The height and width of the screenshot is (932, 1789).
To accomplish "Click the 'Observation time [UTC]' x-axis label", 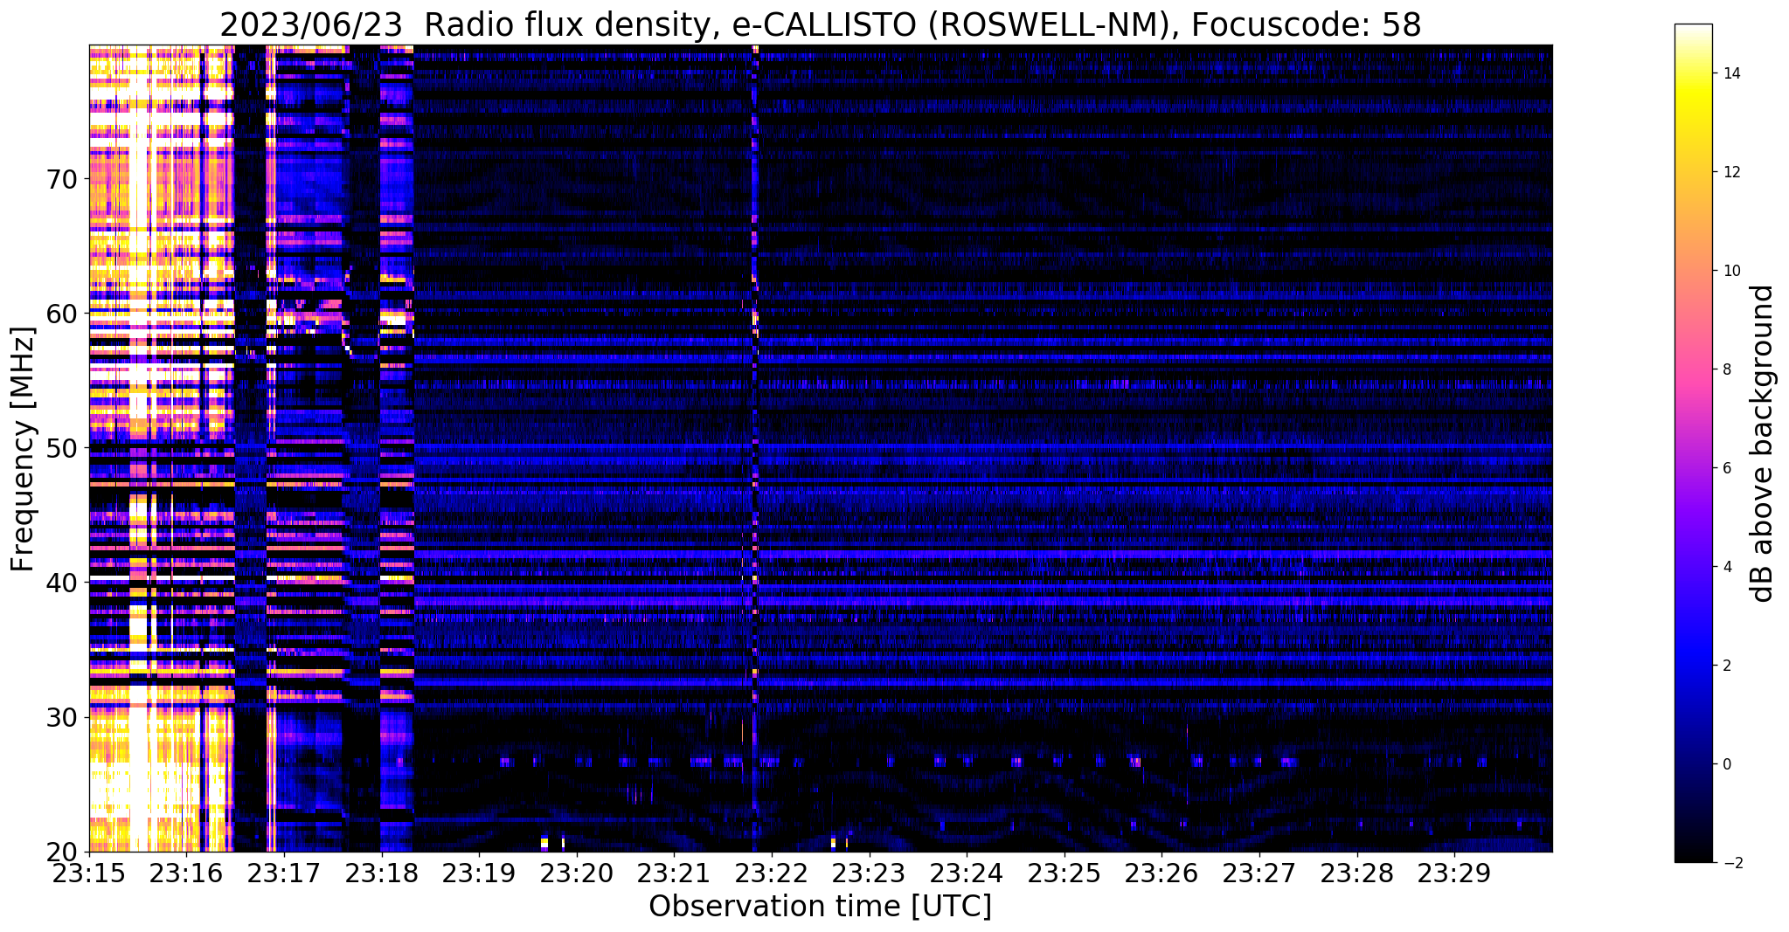I will coord(820,907).
